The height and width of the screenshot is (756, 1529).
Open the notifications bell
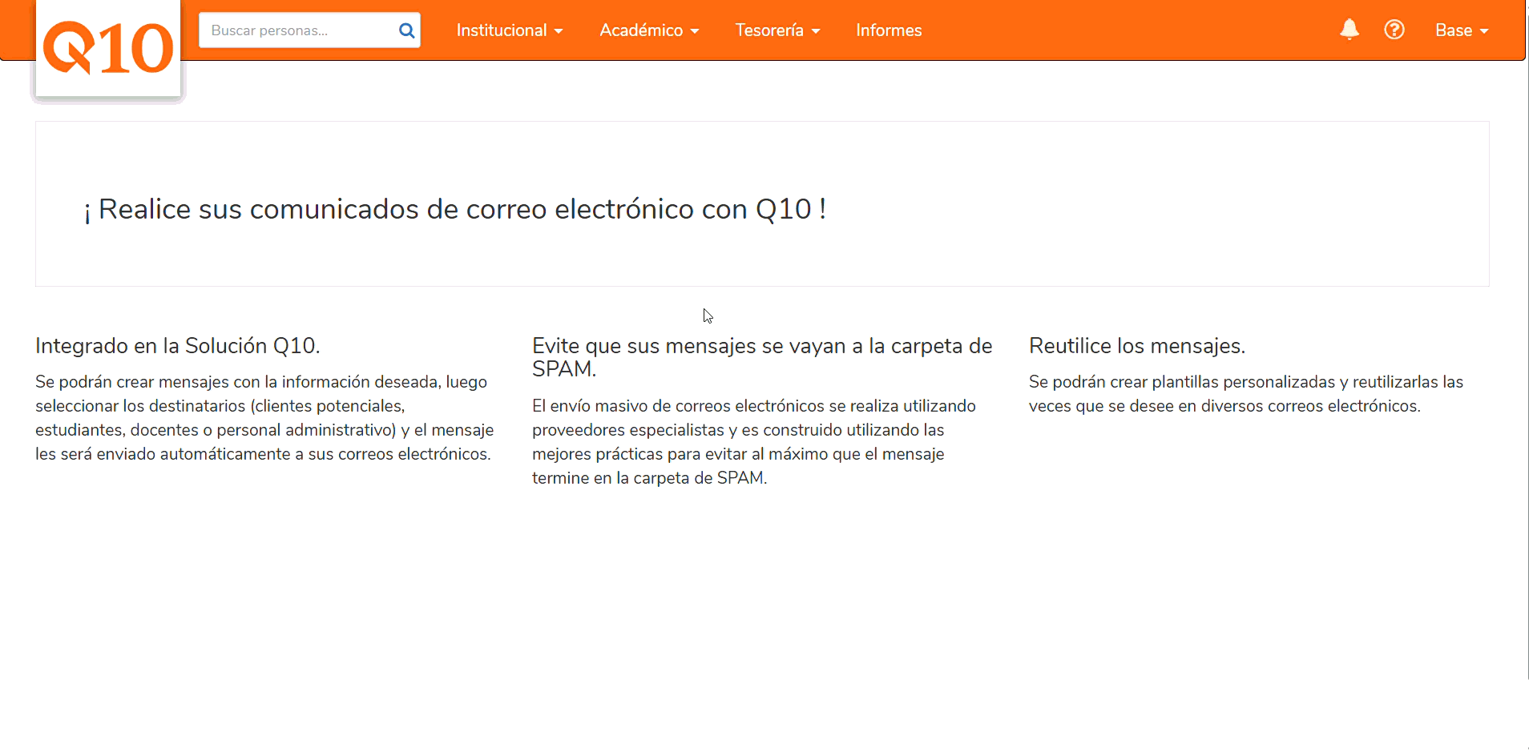1349,30
